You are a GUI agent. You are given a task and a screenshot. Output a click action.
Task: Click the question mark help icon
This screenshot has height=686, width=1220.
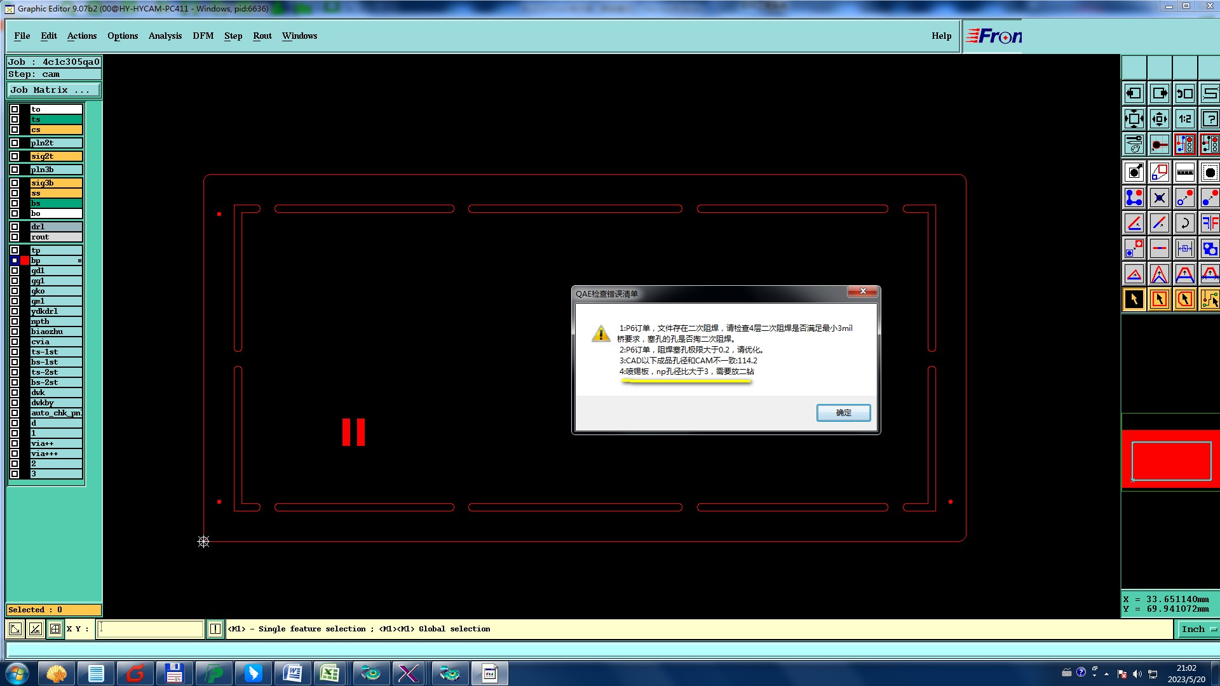(x=1209, y=119)
